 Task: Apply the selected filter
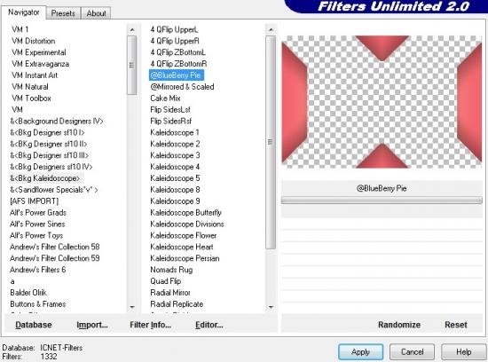click(x=360, y=352)
